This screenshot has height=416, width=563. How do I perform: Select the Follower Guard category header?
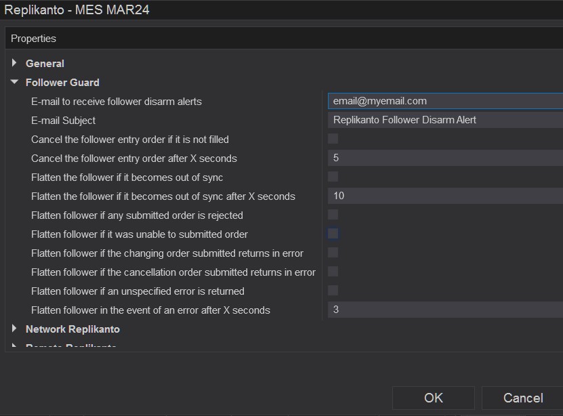pos(62,82)
